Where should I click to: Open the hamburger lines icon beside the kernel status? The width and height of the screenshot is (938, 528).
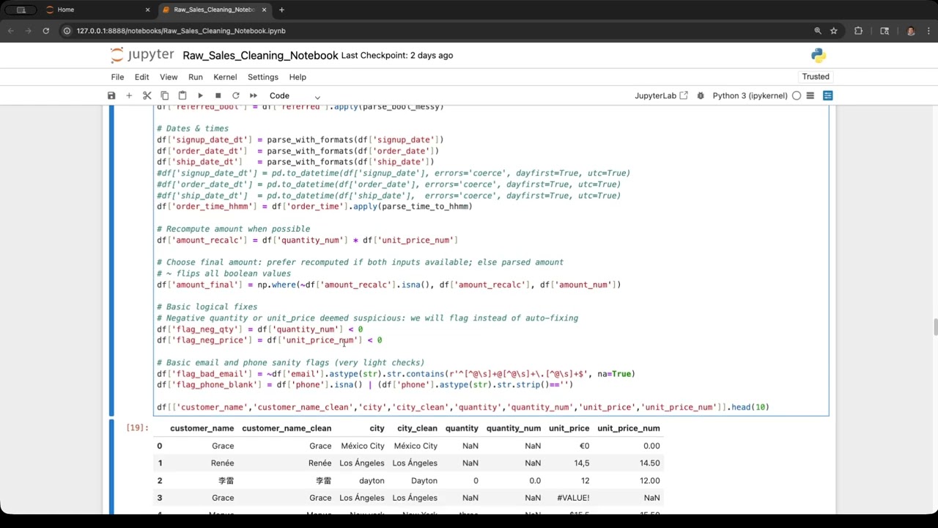[x=810, y=95]
